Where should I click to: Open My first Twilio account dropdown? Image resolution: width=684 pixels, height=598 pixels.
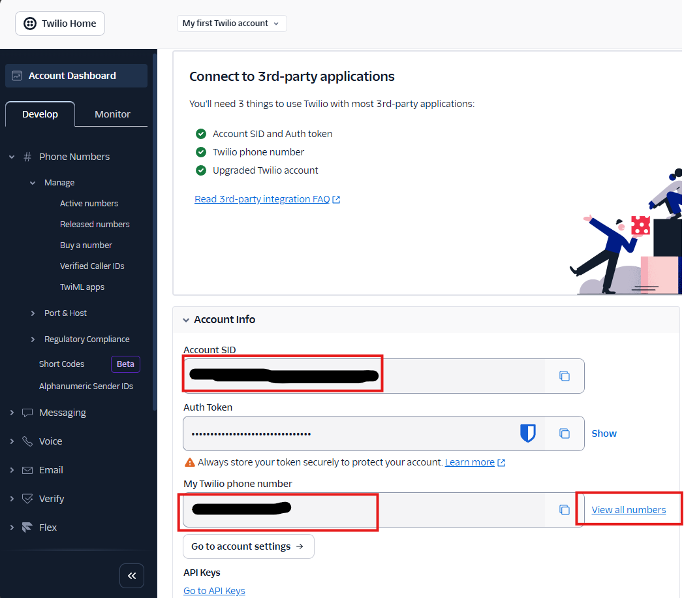[x=231, y=24]
